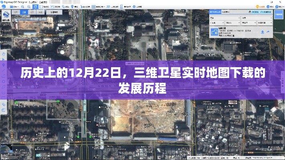The image size is (285, 160).
Task: Open the folder file dropdown in toolbar
Action: pos(14,7)
